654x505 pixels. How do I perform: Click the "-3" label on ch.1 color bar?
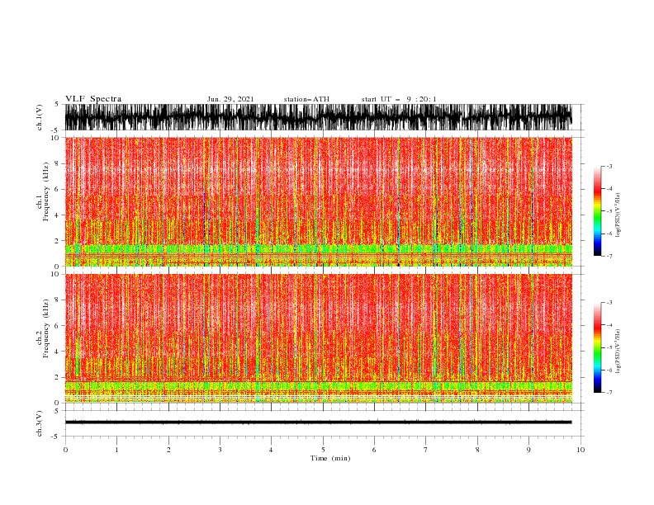609,166
